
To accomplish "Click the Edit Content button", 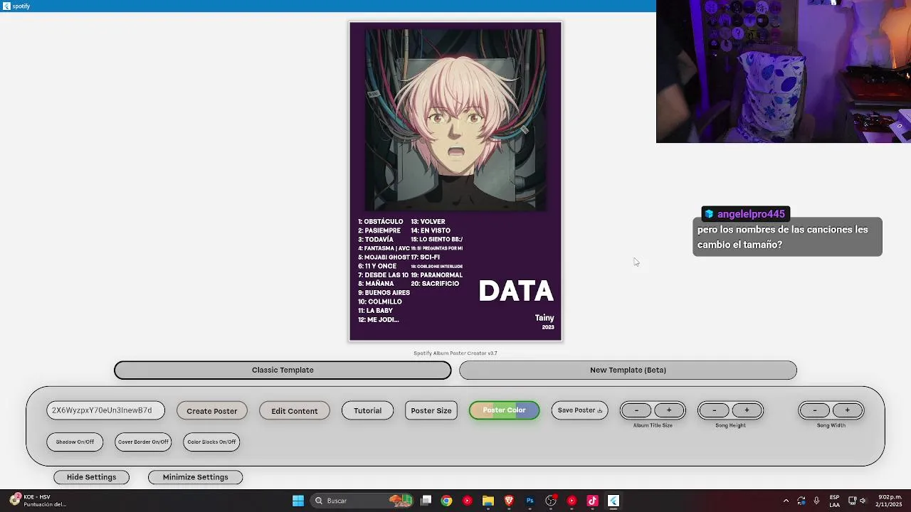I will 295,410.
